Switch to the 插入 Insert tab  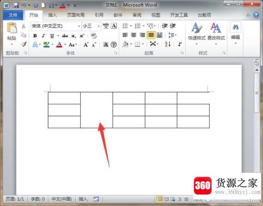52,15
